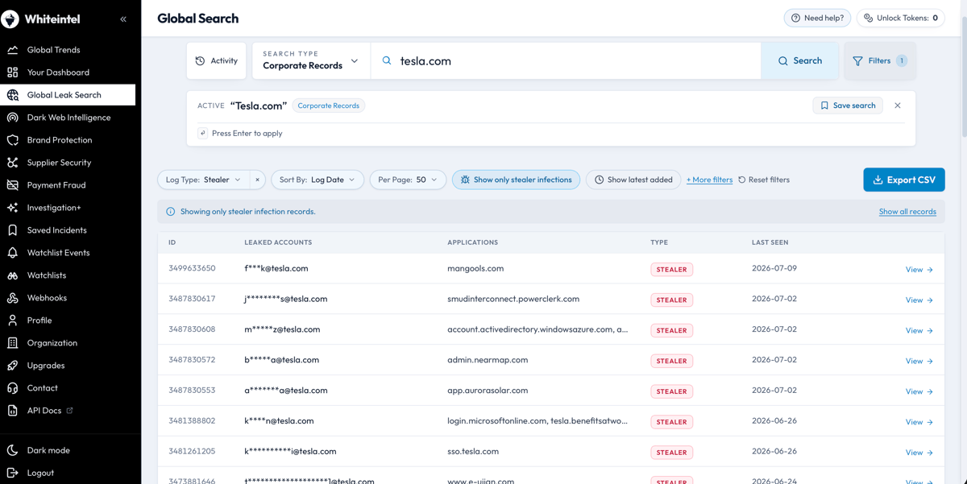The image size is (967, 484).
Task: Click the LEAKED ACCOUNTS column header
Action: point(278,242)
